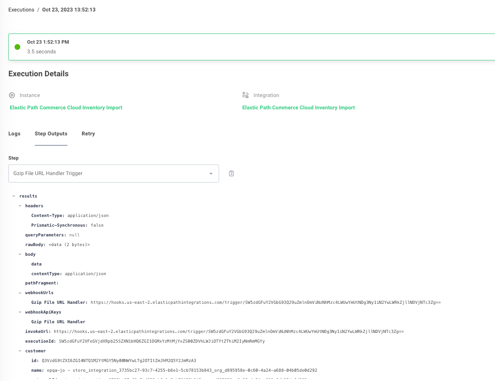This screenshot has height=381, width=495.
Task: Click the contentType application/json row
Action: tap(68, 274)
